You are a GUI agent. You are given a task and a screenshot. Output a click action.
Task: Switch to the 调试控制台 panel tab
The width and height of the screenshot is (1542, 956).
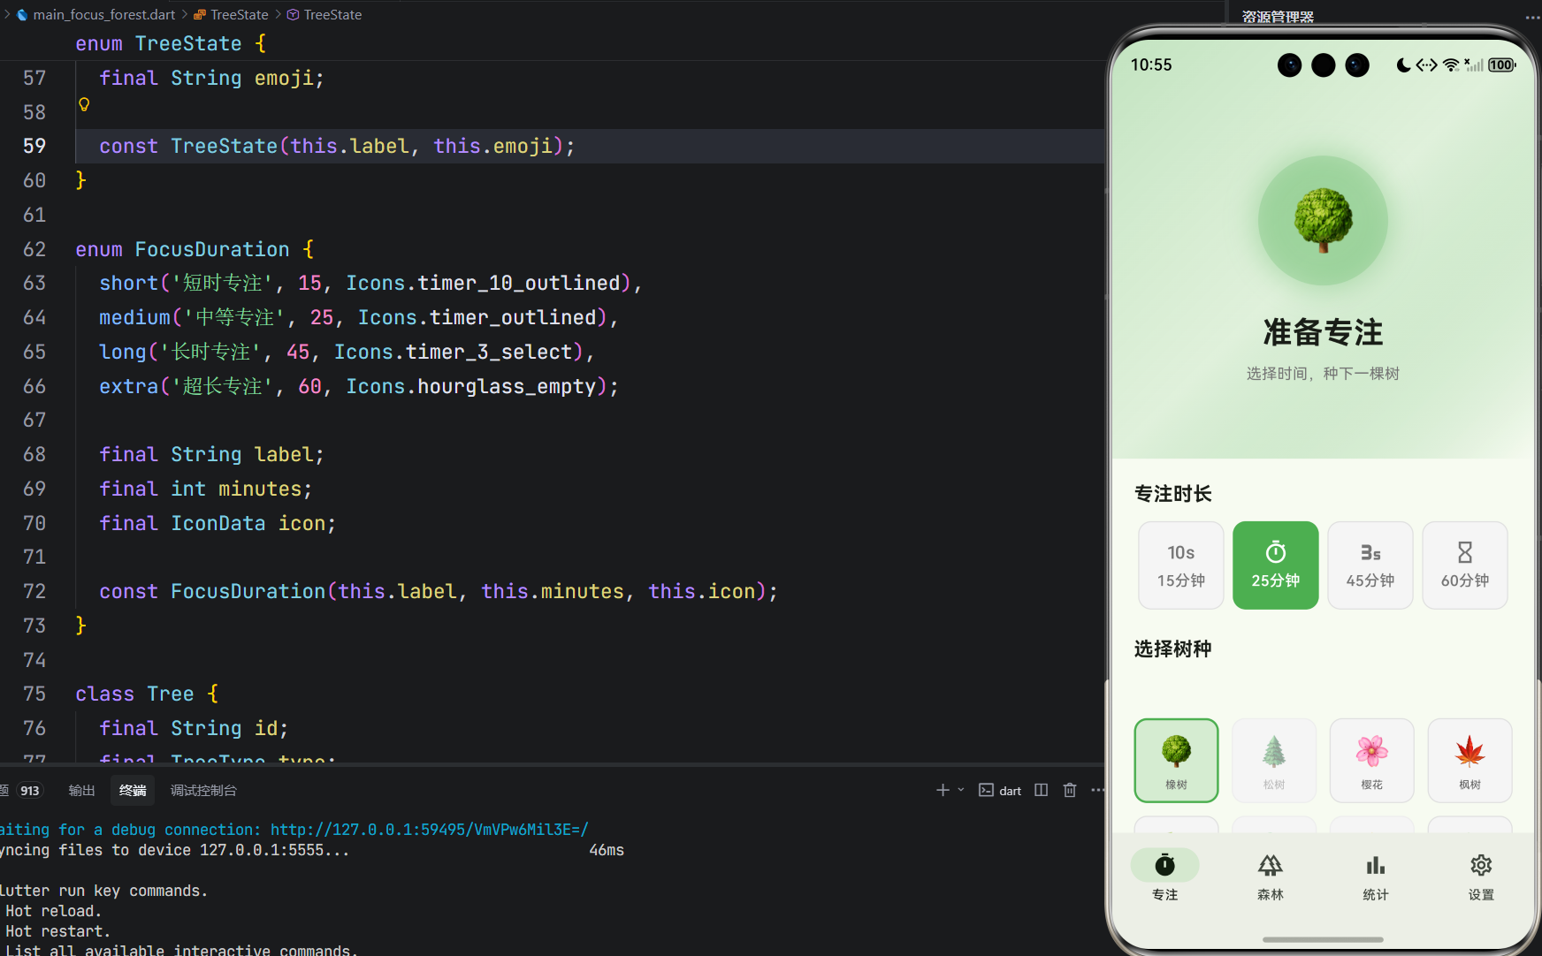click(203, 790)
